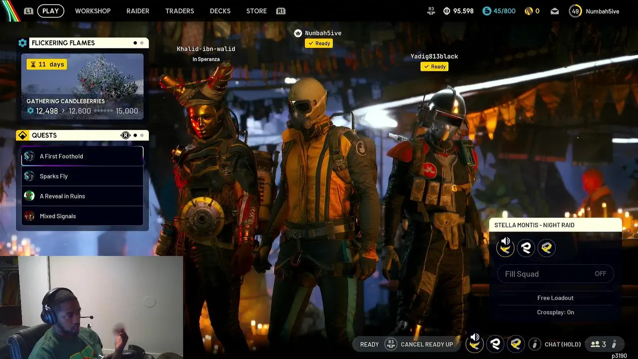
Task: Click the Mixed Signals quest giver icon
Action: coord(29,216)
